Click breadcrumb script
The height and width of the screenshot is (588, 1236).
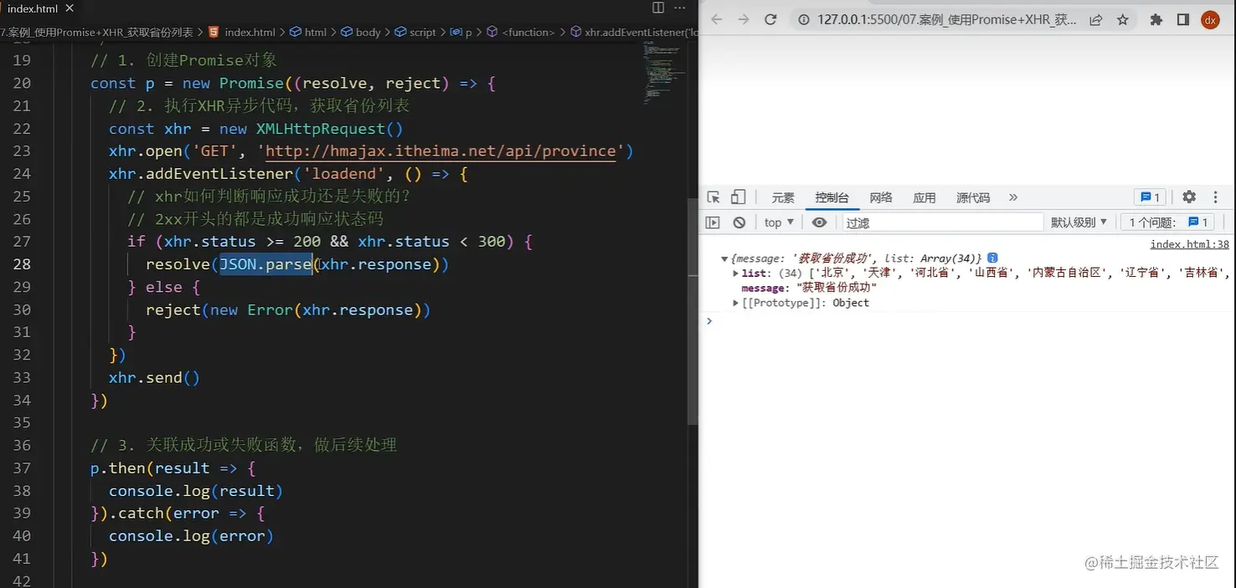pos(423,32)
